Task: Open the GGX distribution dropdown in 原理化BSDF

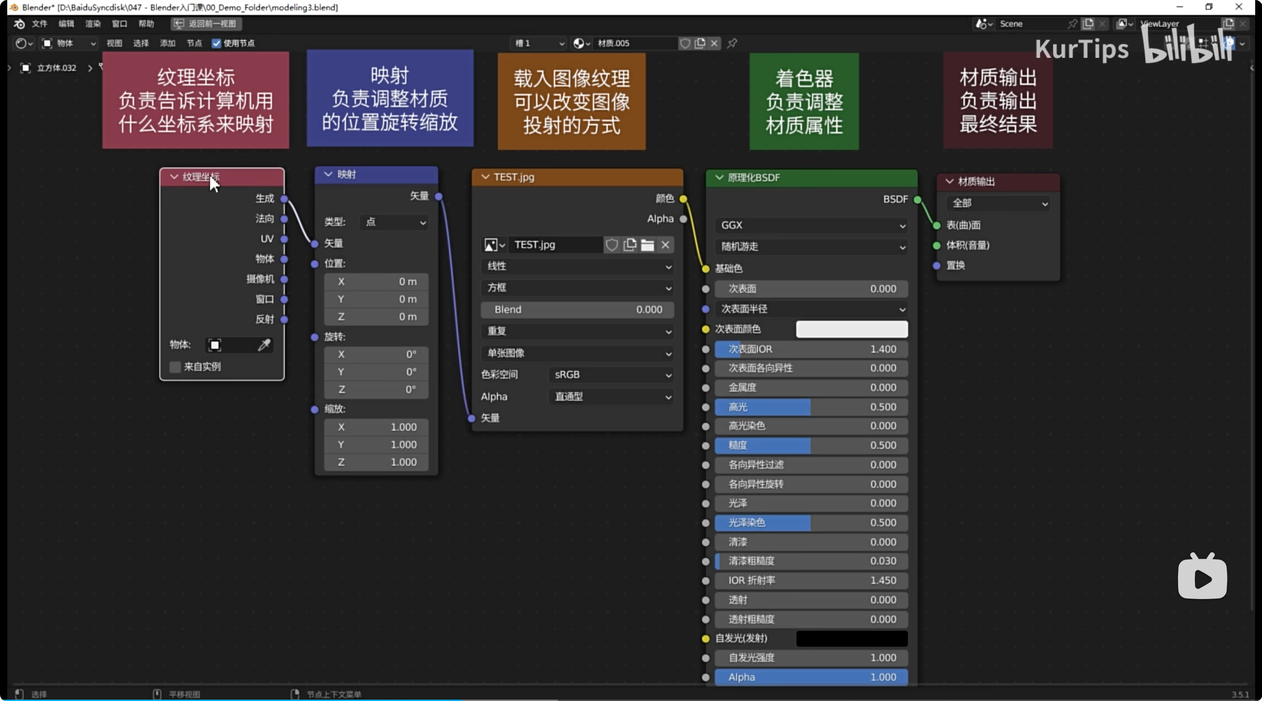Action: [x=811, y=226]
